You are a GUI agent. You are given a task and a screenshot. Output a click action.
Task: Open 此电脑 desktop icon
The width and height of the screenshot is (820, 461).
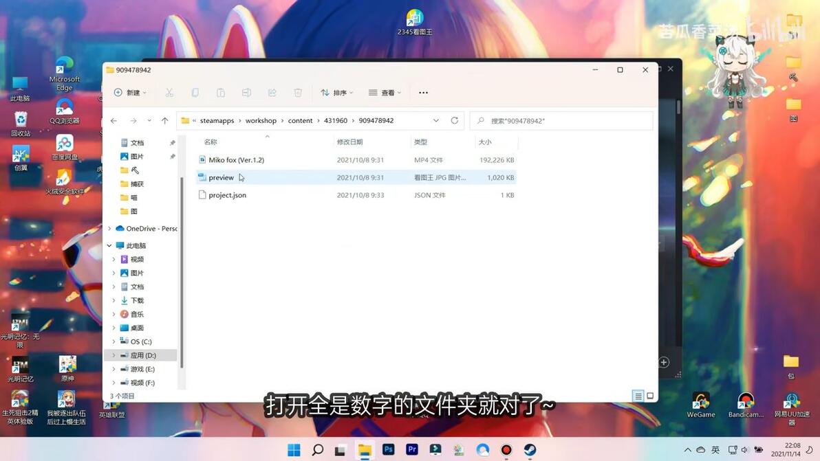point(20,88)
